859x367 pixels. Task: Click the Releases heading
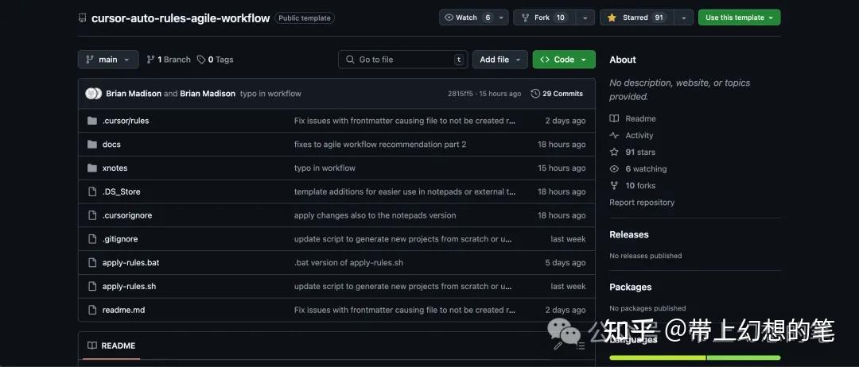(629, 234)
